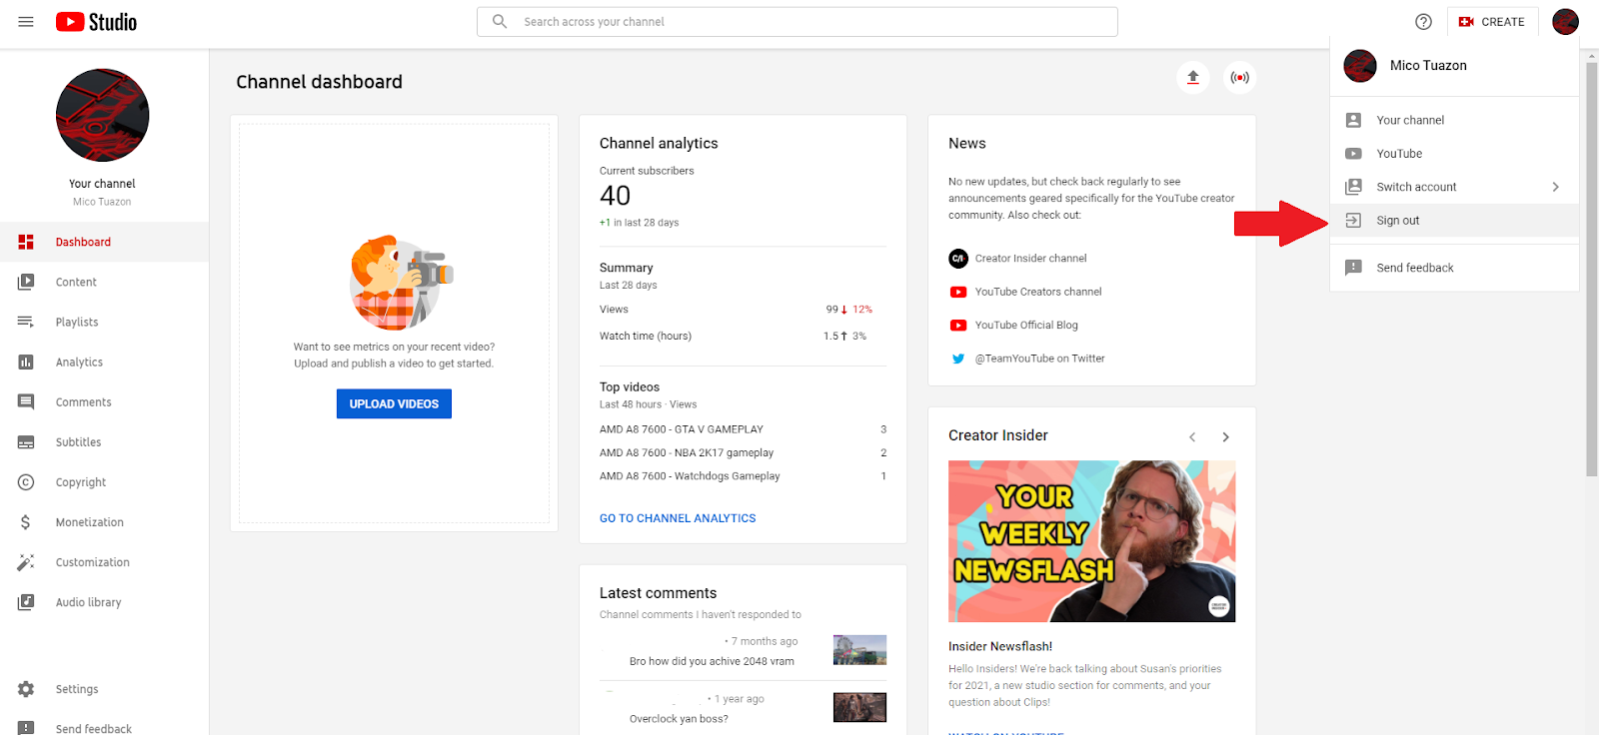Open GO TO CHANNEL ANALYTICS link

coord(678,518)
